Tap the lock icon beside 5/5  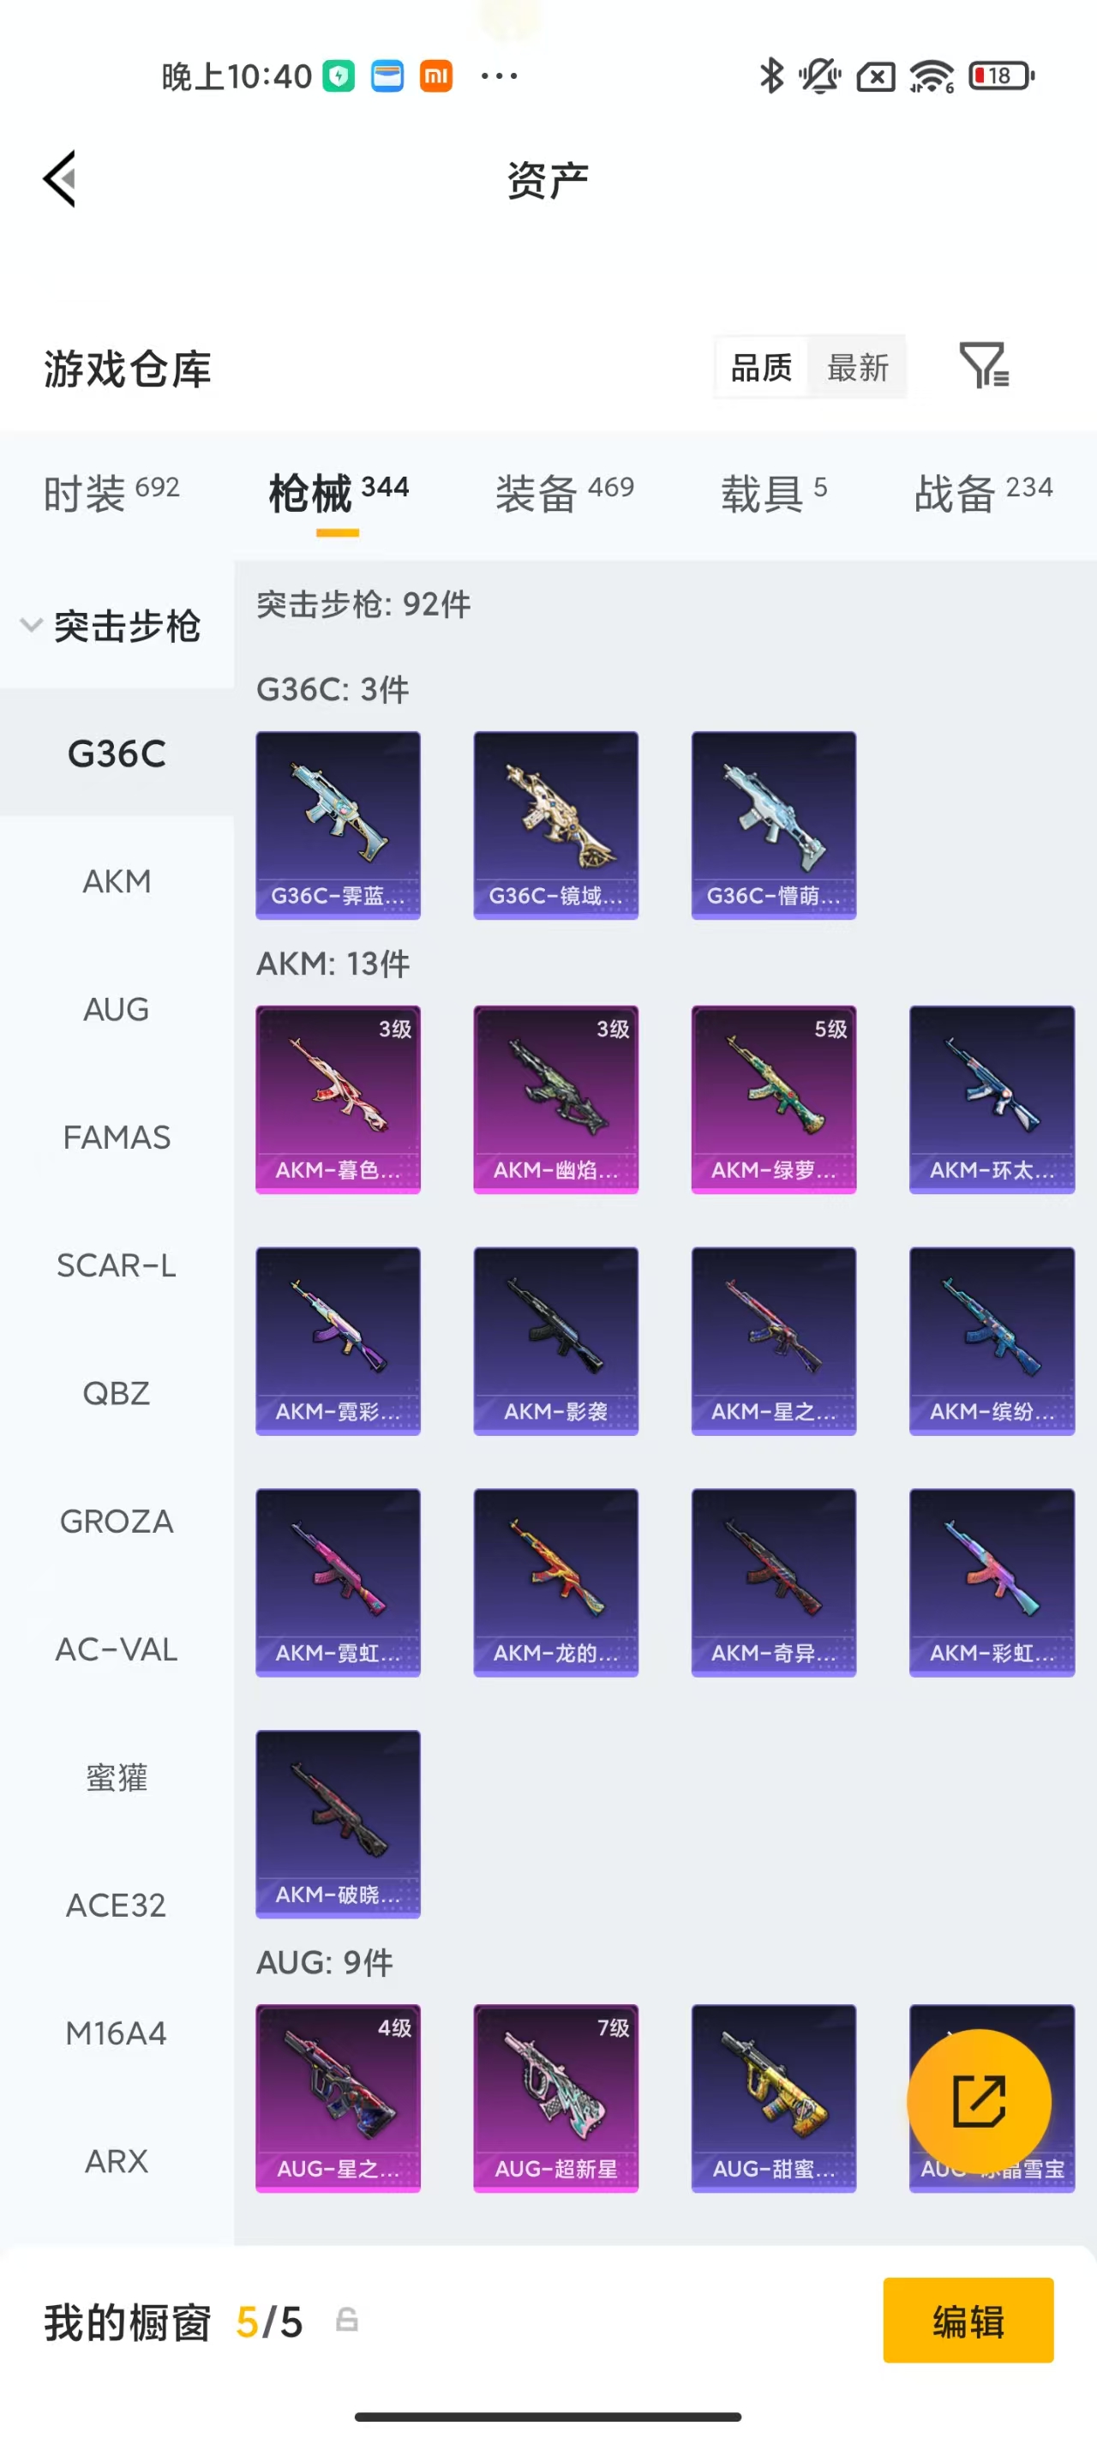(x=346, y=2320)
